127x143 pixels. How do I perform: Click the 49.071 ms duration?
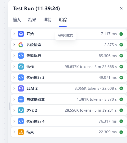coord(108,77)
